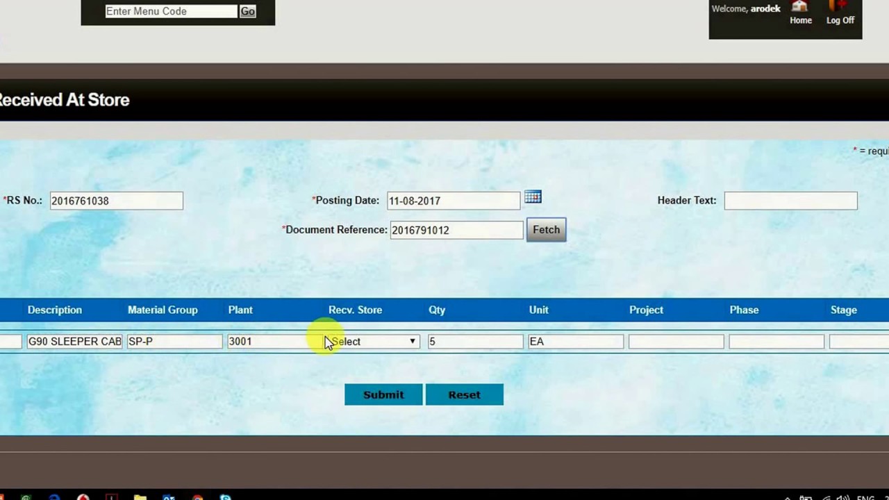Go to Home via house icon
The image size is (889, 500).
tap(800, 6)
